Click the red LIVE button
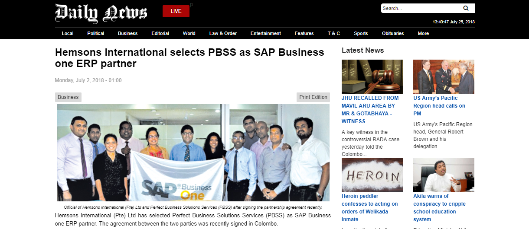Image resolution: width=529 pixels, height=229 pixels. click(176, 11)
